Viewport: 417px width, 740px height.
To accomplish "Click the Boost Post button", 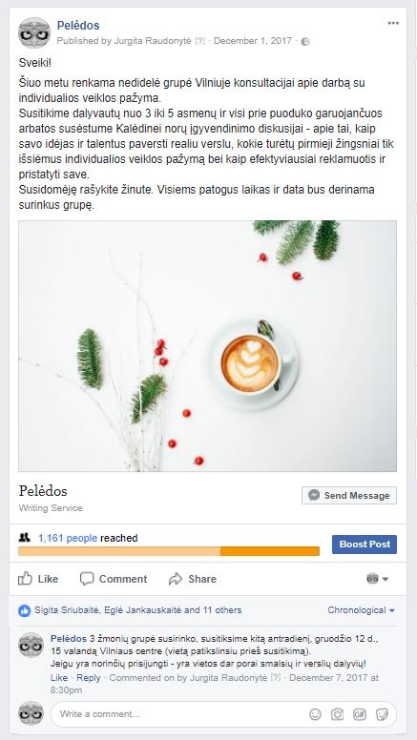I will click(x=365, y=545).
